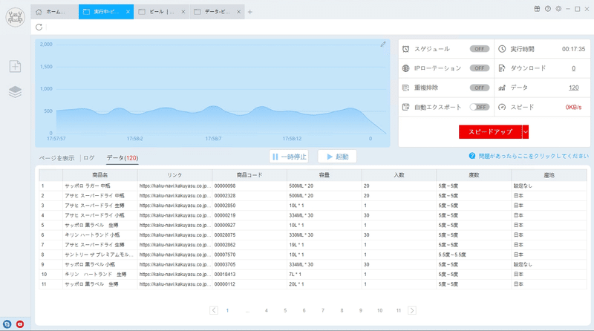
Task: Select the 20L * 1 capacity cell
Action: coord(324,284)
